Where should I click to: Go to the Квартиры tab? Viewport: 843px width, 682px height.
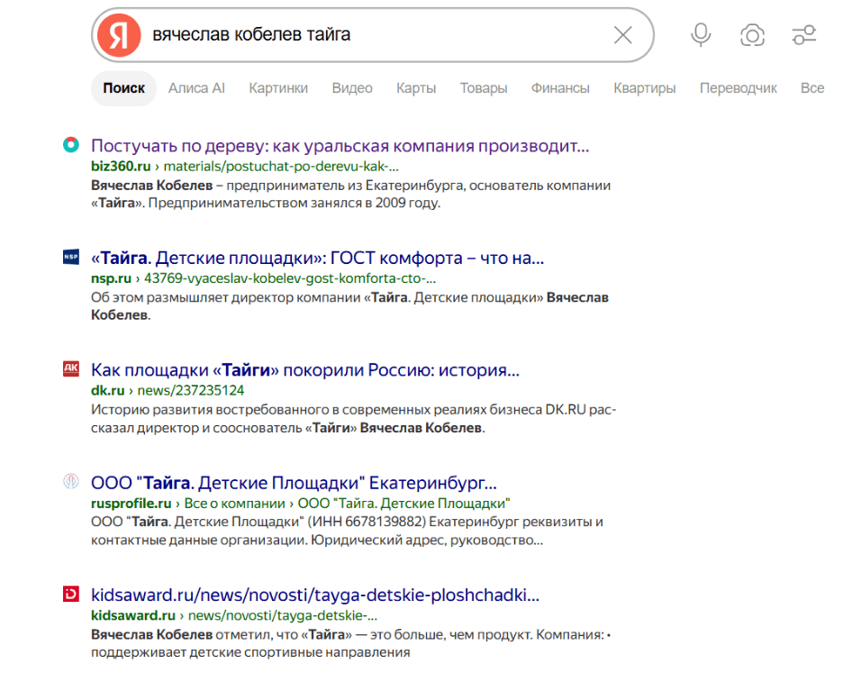point(645,87)
